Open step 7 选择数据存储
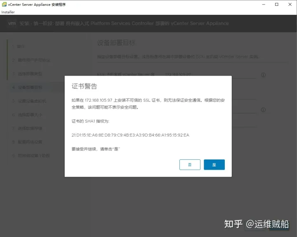This screenshot has height=237, width=297. click(30, 128)
